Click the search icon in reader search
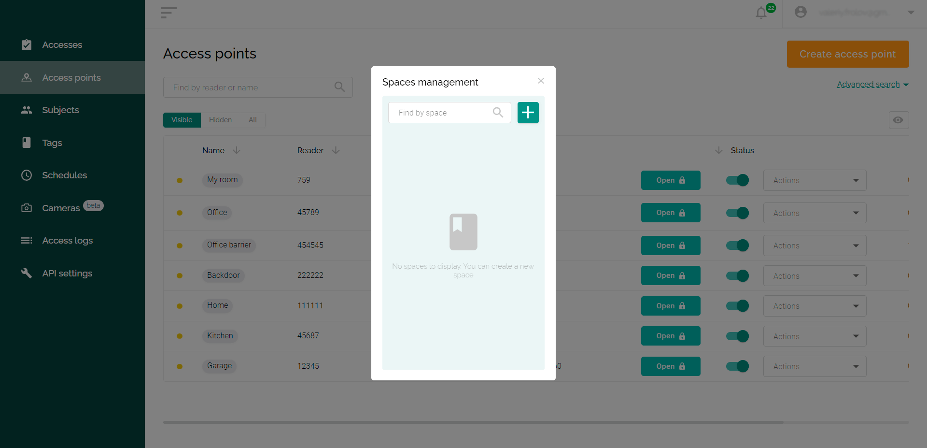Image resolution: width=927 pixels, height=448 pixels. (340, 87)
